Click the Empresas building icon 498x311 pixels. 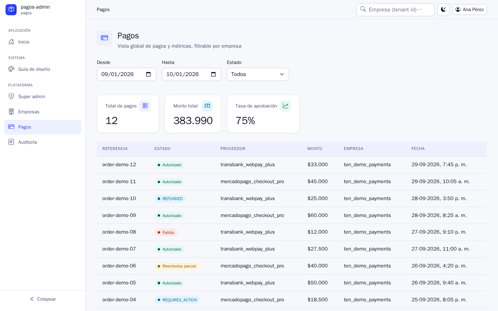click(11, 112)
